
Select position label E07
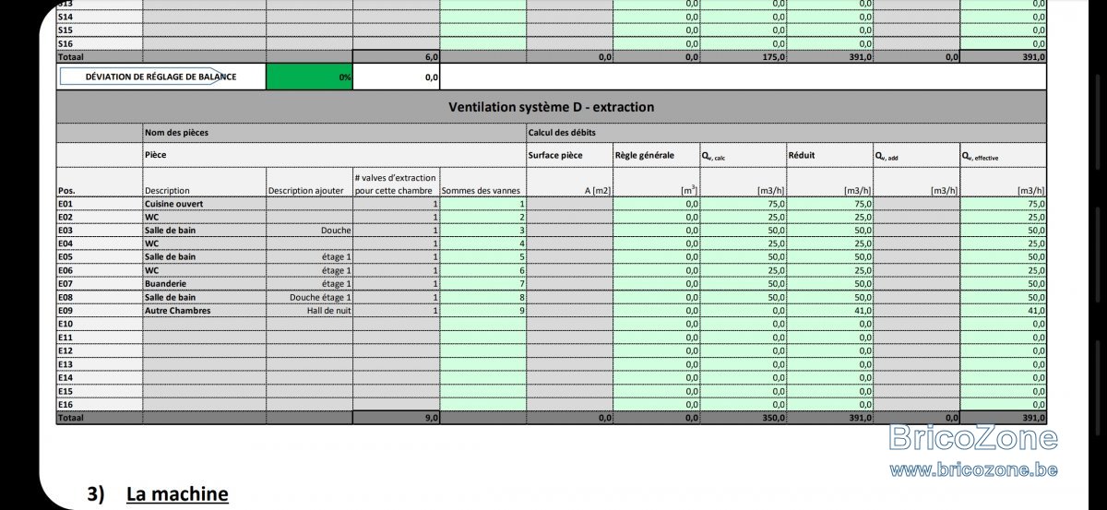[65, 284]
